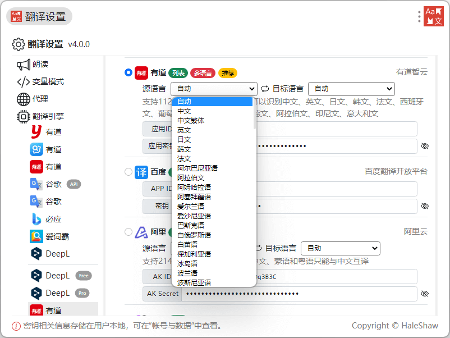
Task: Select the 爱词霸 engine
Action: pyautogui.click(x=49, y=236)
